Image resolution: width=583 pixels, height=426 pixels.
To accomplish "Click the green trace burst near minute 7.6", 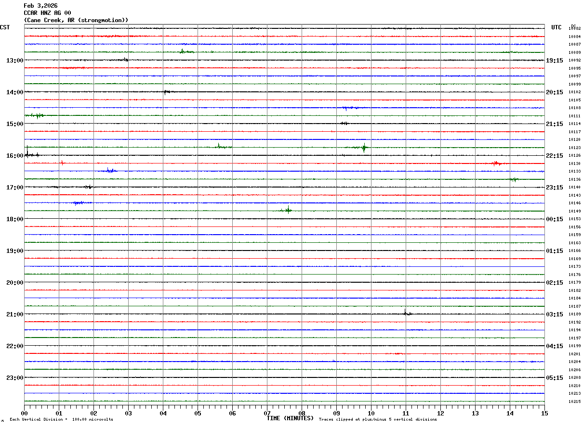I will 288,210.
